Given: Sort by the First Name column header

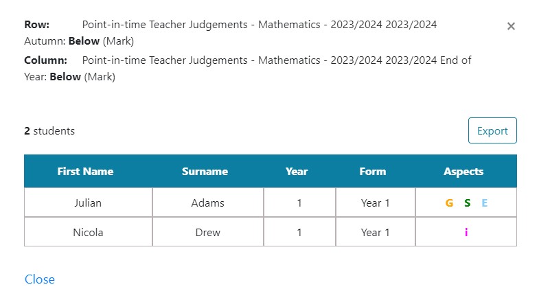Looking at the screenshot, I should tap(85, 171).
